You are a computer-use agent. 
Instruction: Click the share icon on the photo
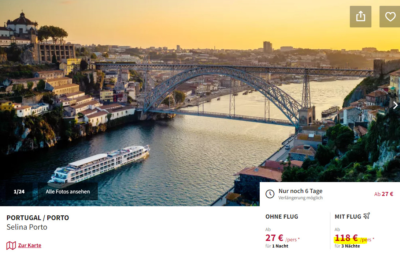pos(360,16)
